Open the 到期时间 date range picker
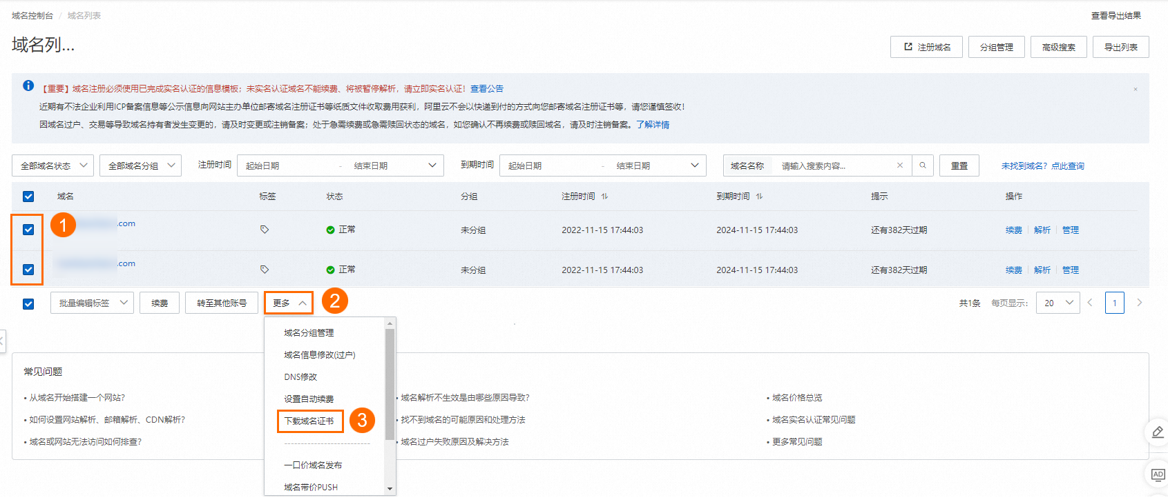 coord(603,165)
